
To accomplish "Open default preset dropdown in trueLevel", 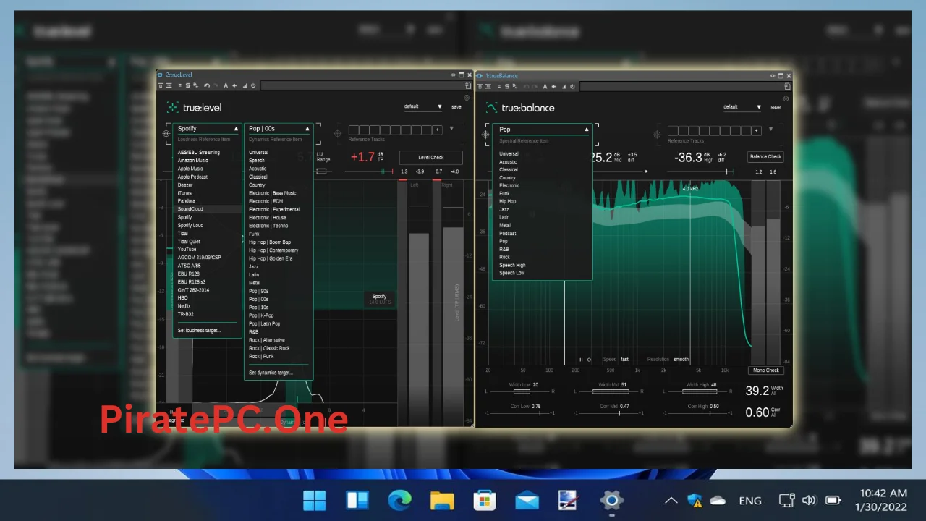I will (422, 106).
